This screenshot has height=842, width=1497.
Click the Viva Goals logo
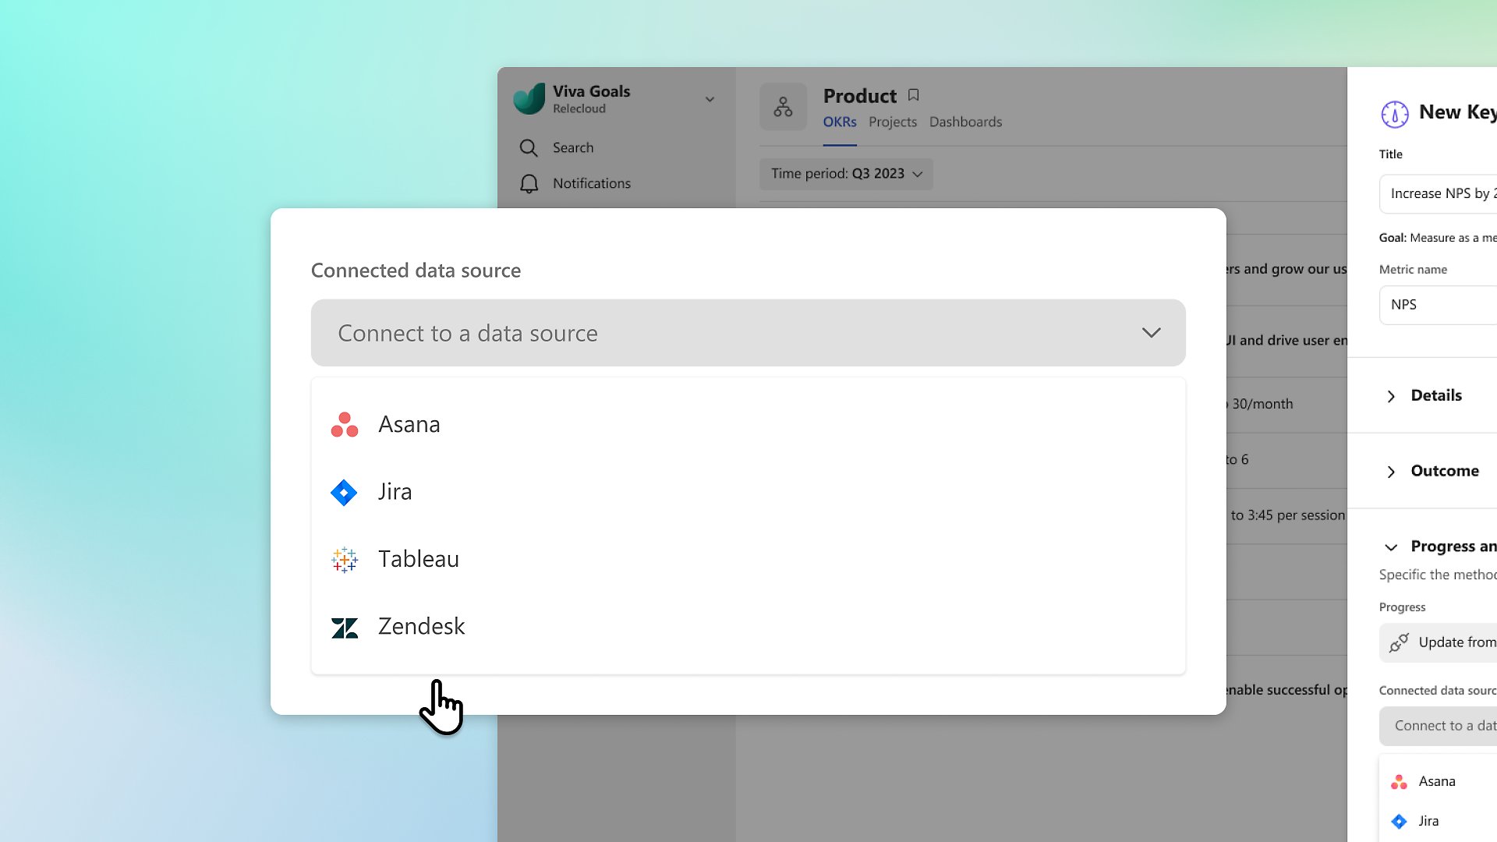[529, 99]
